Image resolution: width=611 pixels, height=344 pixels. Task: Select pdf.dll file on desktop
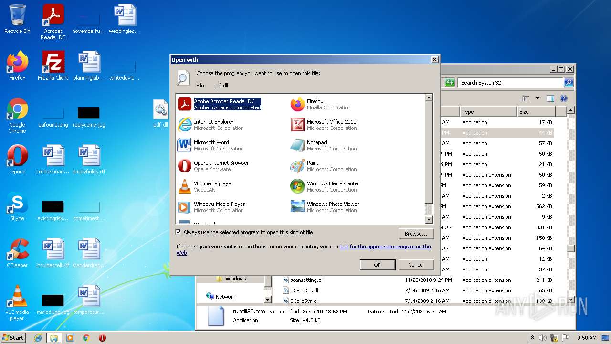coord(160,114)
